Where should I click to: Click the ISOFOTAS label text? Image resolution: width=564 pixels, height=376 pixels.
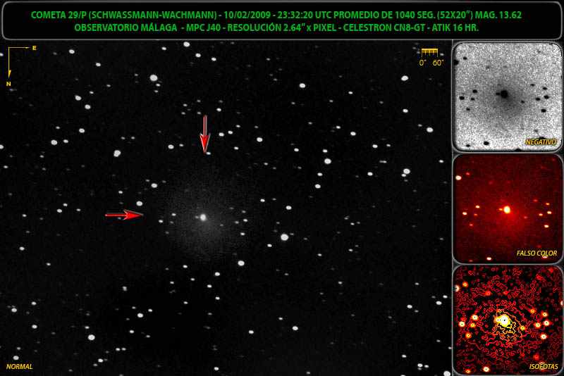pyautogui.click(x=544, y=366)
